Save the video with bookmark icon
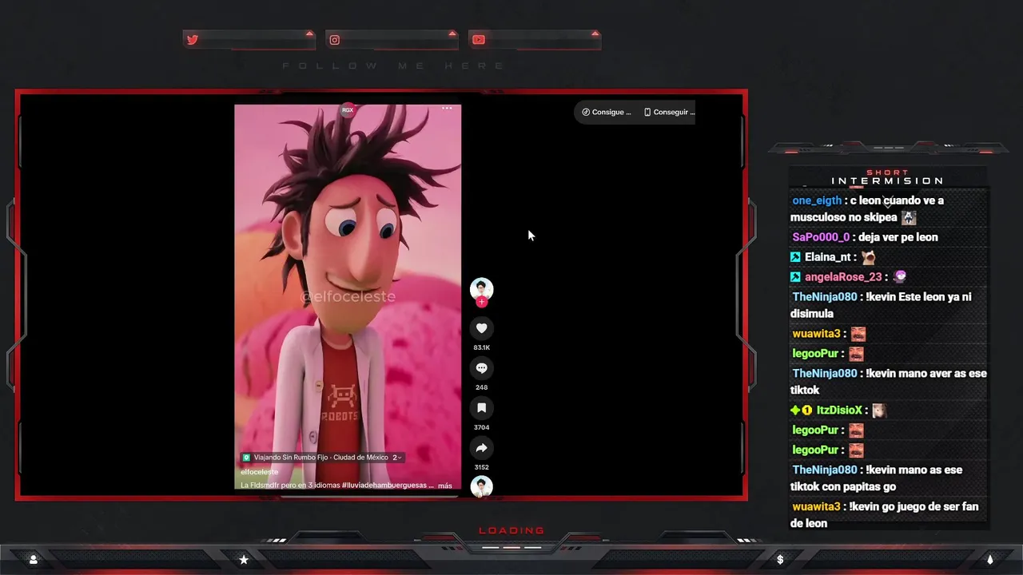1023x575 pixels. click(x=481, y=408)
